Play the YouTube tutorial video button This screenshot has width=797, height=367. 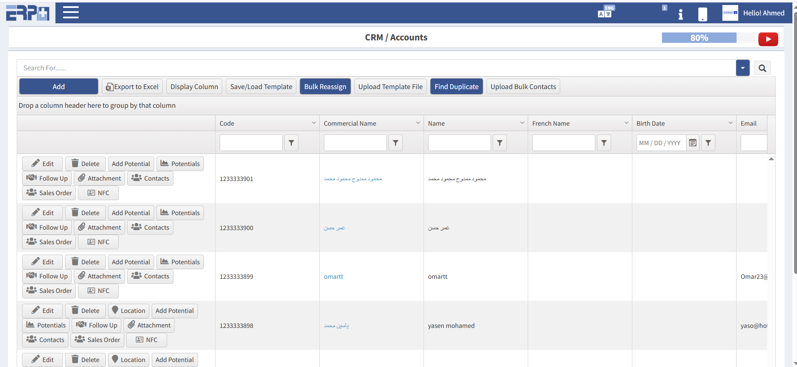pos(768,39)
